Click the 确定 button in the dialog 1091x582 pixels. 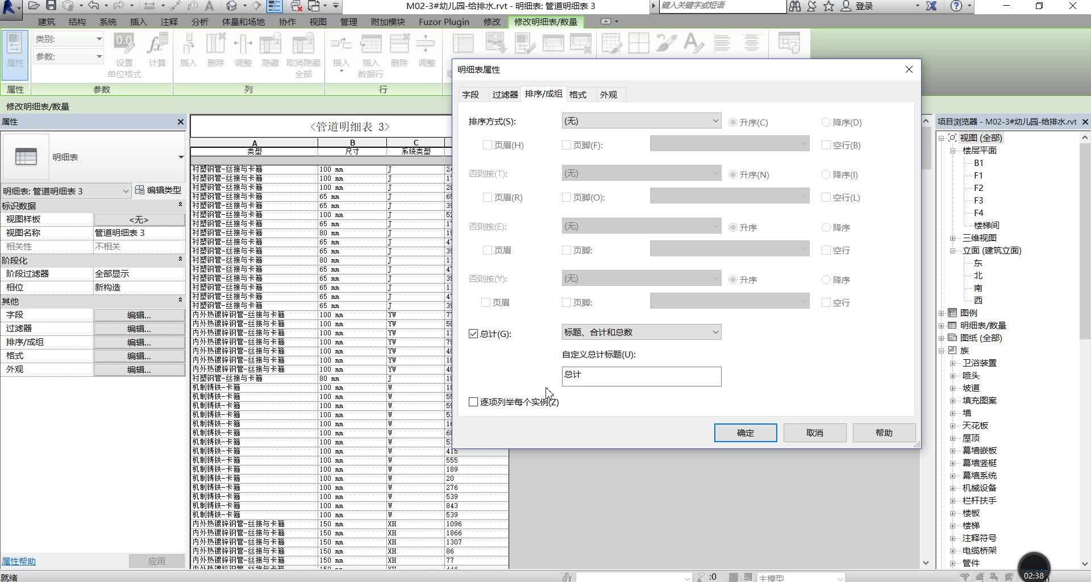pos(746,433)
